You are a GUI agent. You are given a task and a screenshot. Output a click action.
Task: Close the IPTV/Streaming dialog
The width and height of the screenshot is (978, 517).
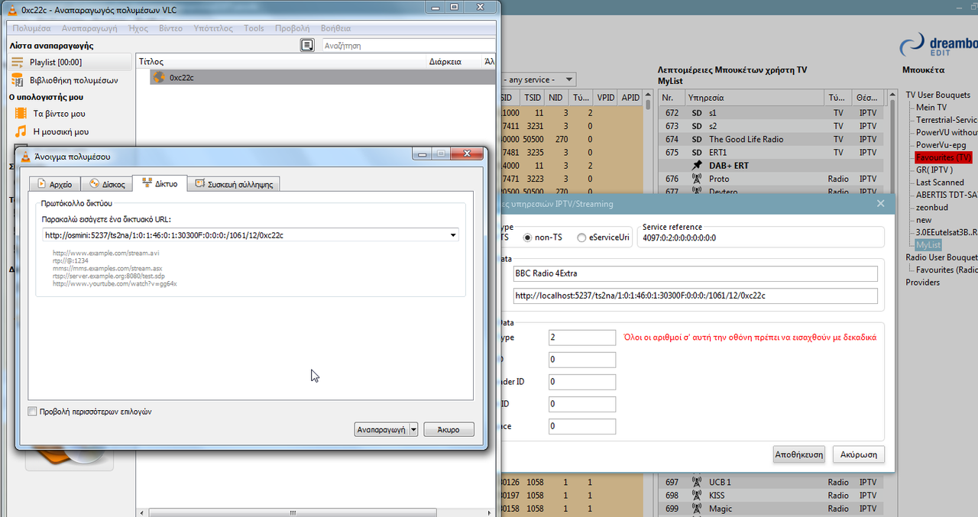click(x=881, y=204)
